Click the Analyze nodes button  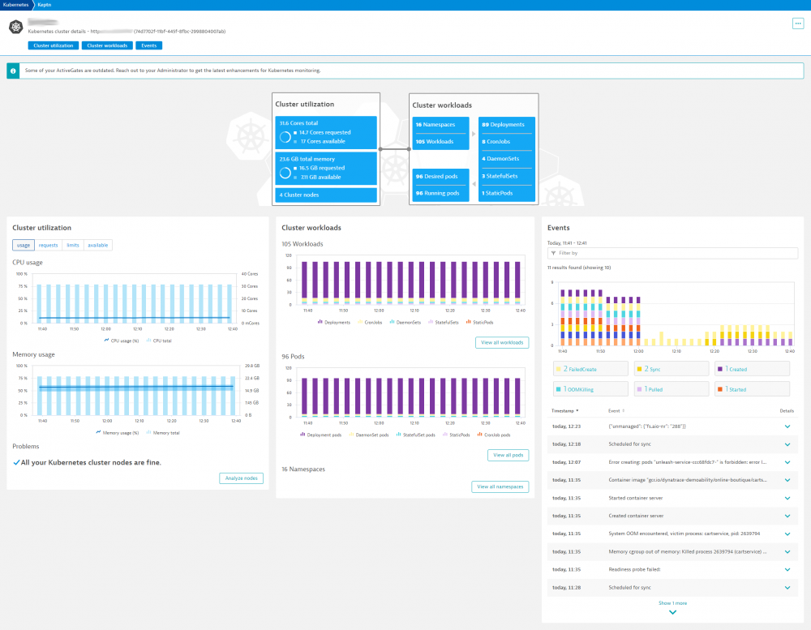(243, 478)
